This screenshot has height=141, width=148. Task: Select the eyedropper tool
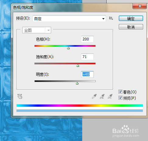(x=94, y=96)
